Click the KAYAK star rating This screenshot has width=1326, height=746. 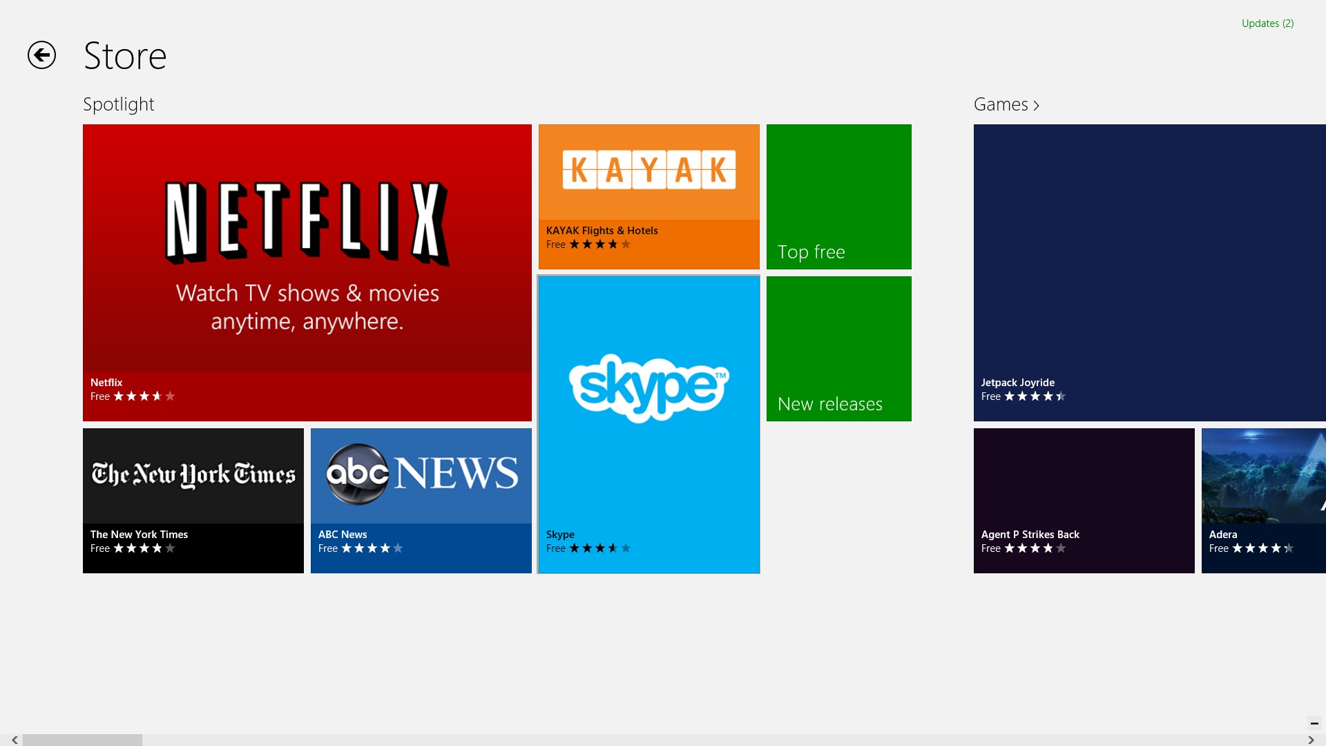pos(600,245)
